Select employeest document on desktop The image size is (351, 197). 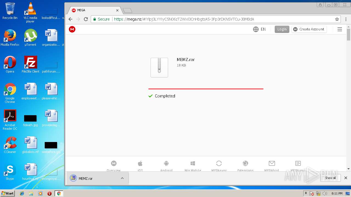coord(30,91)
